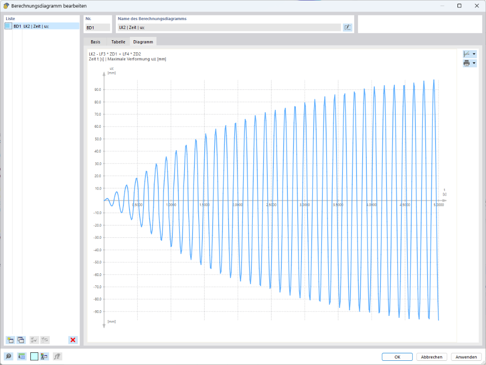Copy the selected calculation diagram
This screenshot has width=486, height=365.
(x=21, y=340)
